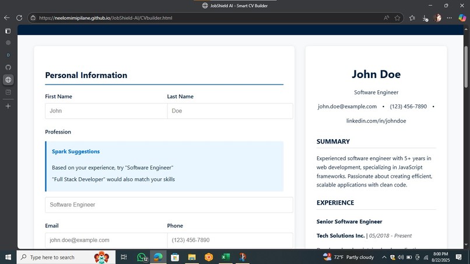This screenshot has width=470, height=264.
Task: Open the volume speaker tray icon
Action: coord(401,257)
